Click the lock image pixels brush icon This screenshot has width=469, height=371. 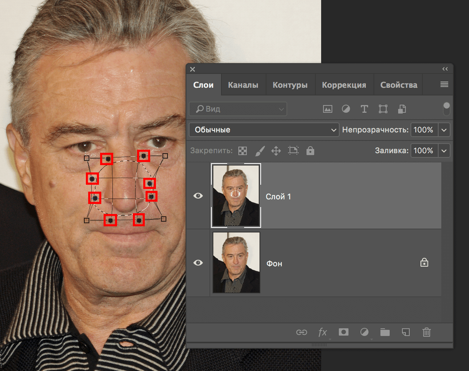coord(260,150)
